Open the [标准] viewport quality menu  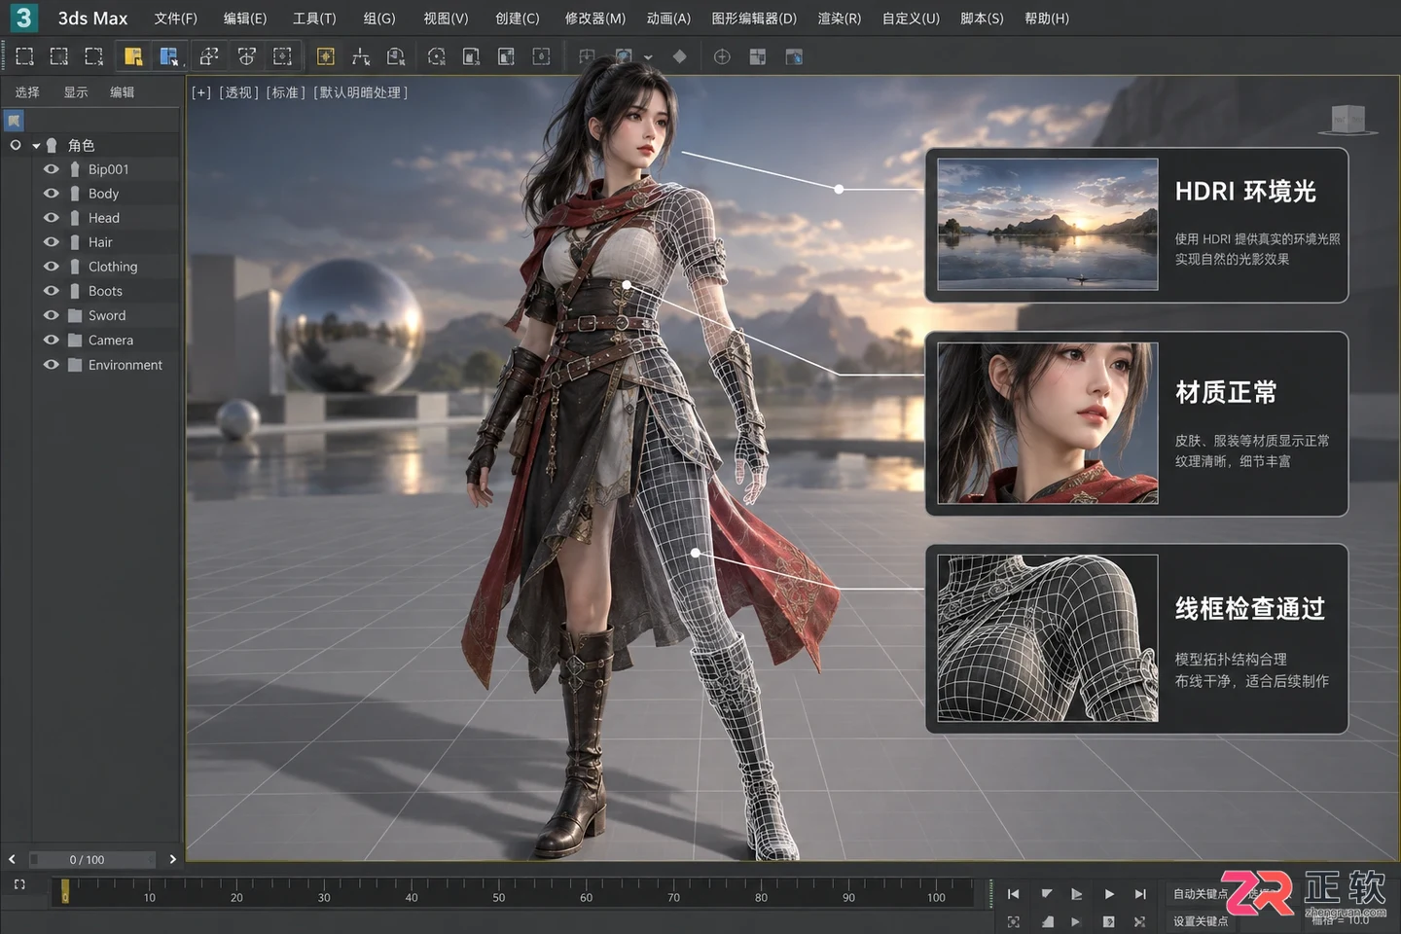pos(285,92)
